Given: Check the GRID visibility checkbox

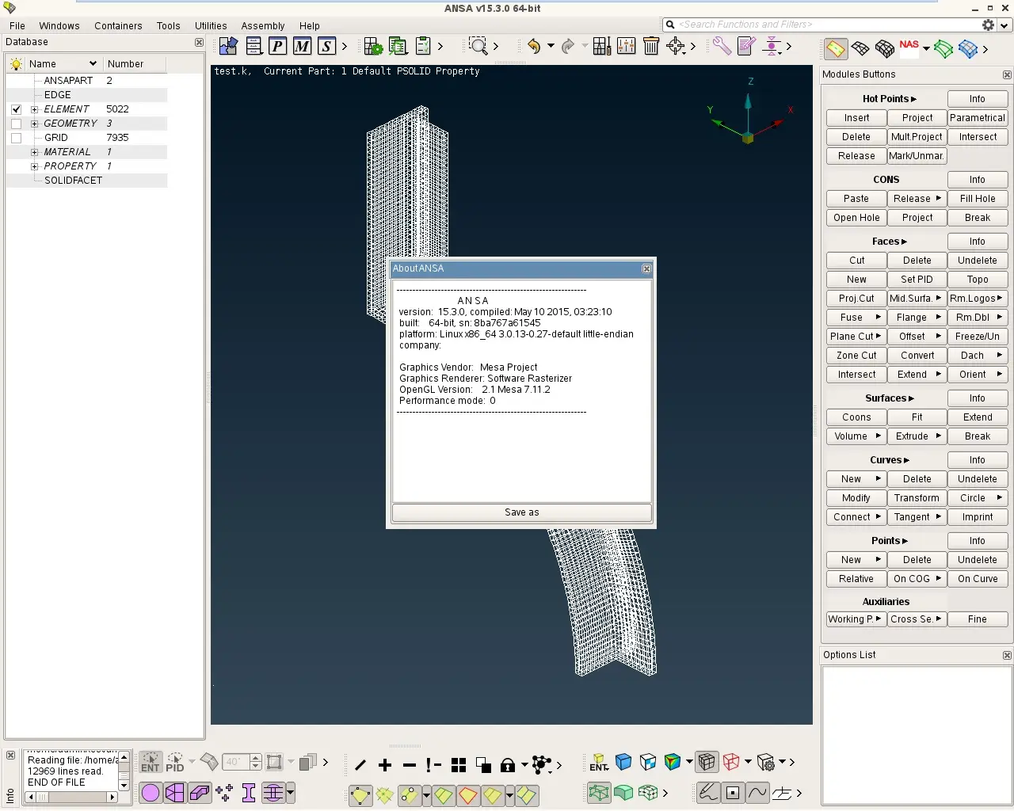Looking at the screenshot, I should click(16, 138).
